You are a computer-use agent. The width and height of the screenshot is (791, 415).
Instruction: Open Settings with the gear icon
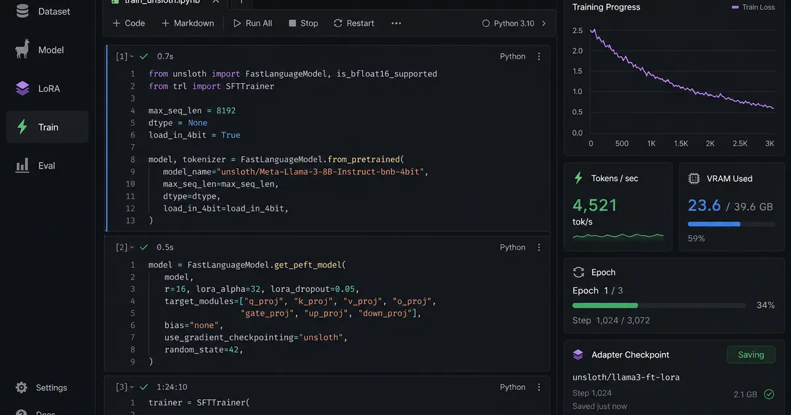coord(22,387)
